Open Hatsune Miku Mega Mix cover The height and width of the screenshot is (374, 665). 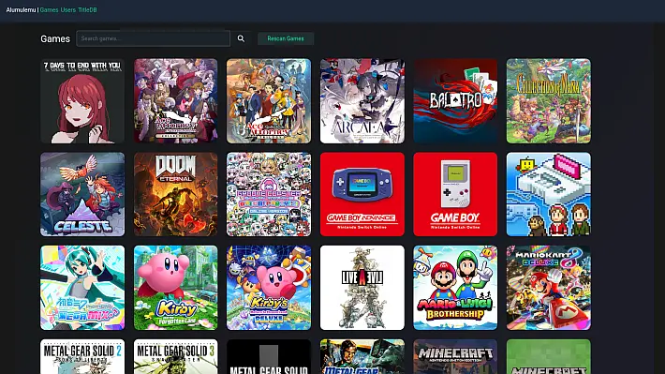pyautogui.click(x=82, y=288)
